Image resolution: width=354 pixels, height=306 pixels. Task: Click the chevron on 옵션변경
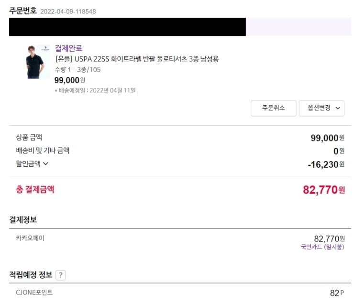pos(338,109)
